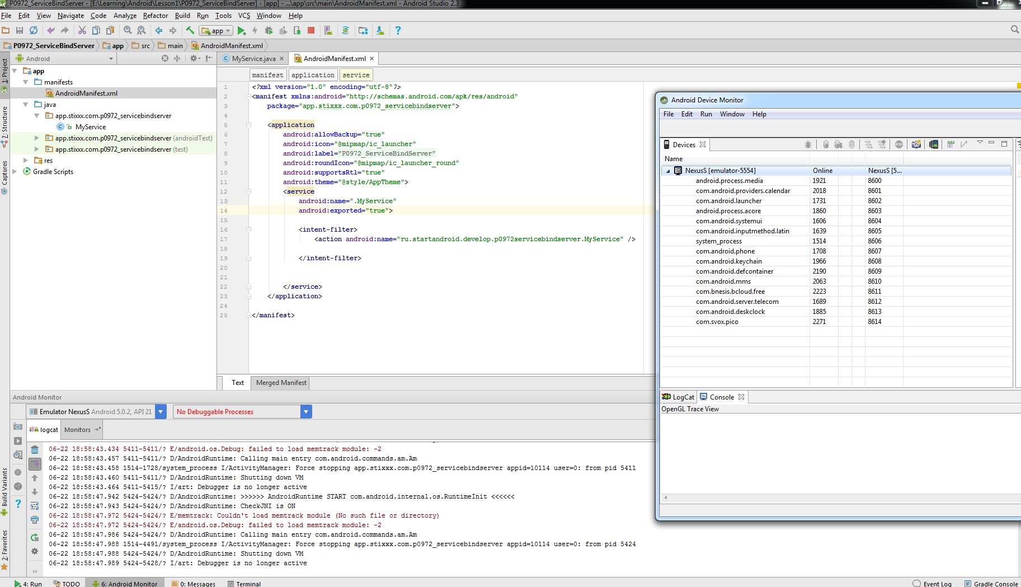Click the logcat Restart icon

[x=35, y=537]
